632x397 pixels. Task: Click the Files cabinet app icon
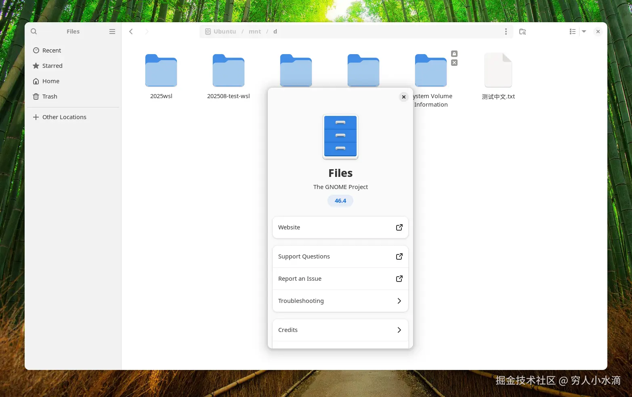pyautogui.click(x=340, y=137)
